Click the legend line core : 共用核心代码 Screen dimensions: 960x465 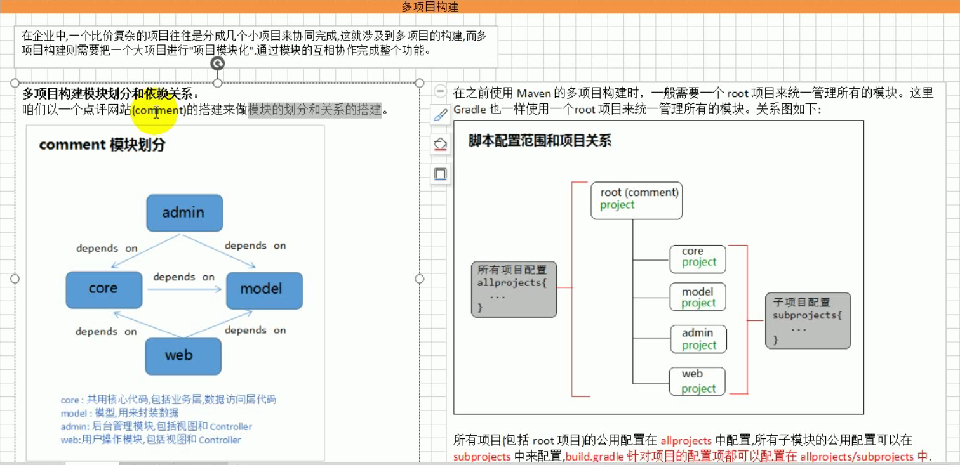click(x=168, y=400)
